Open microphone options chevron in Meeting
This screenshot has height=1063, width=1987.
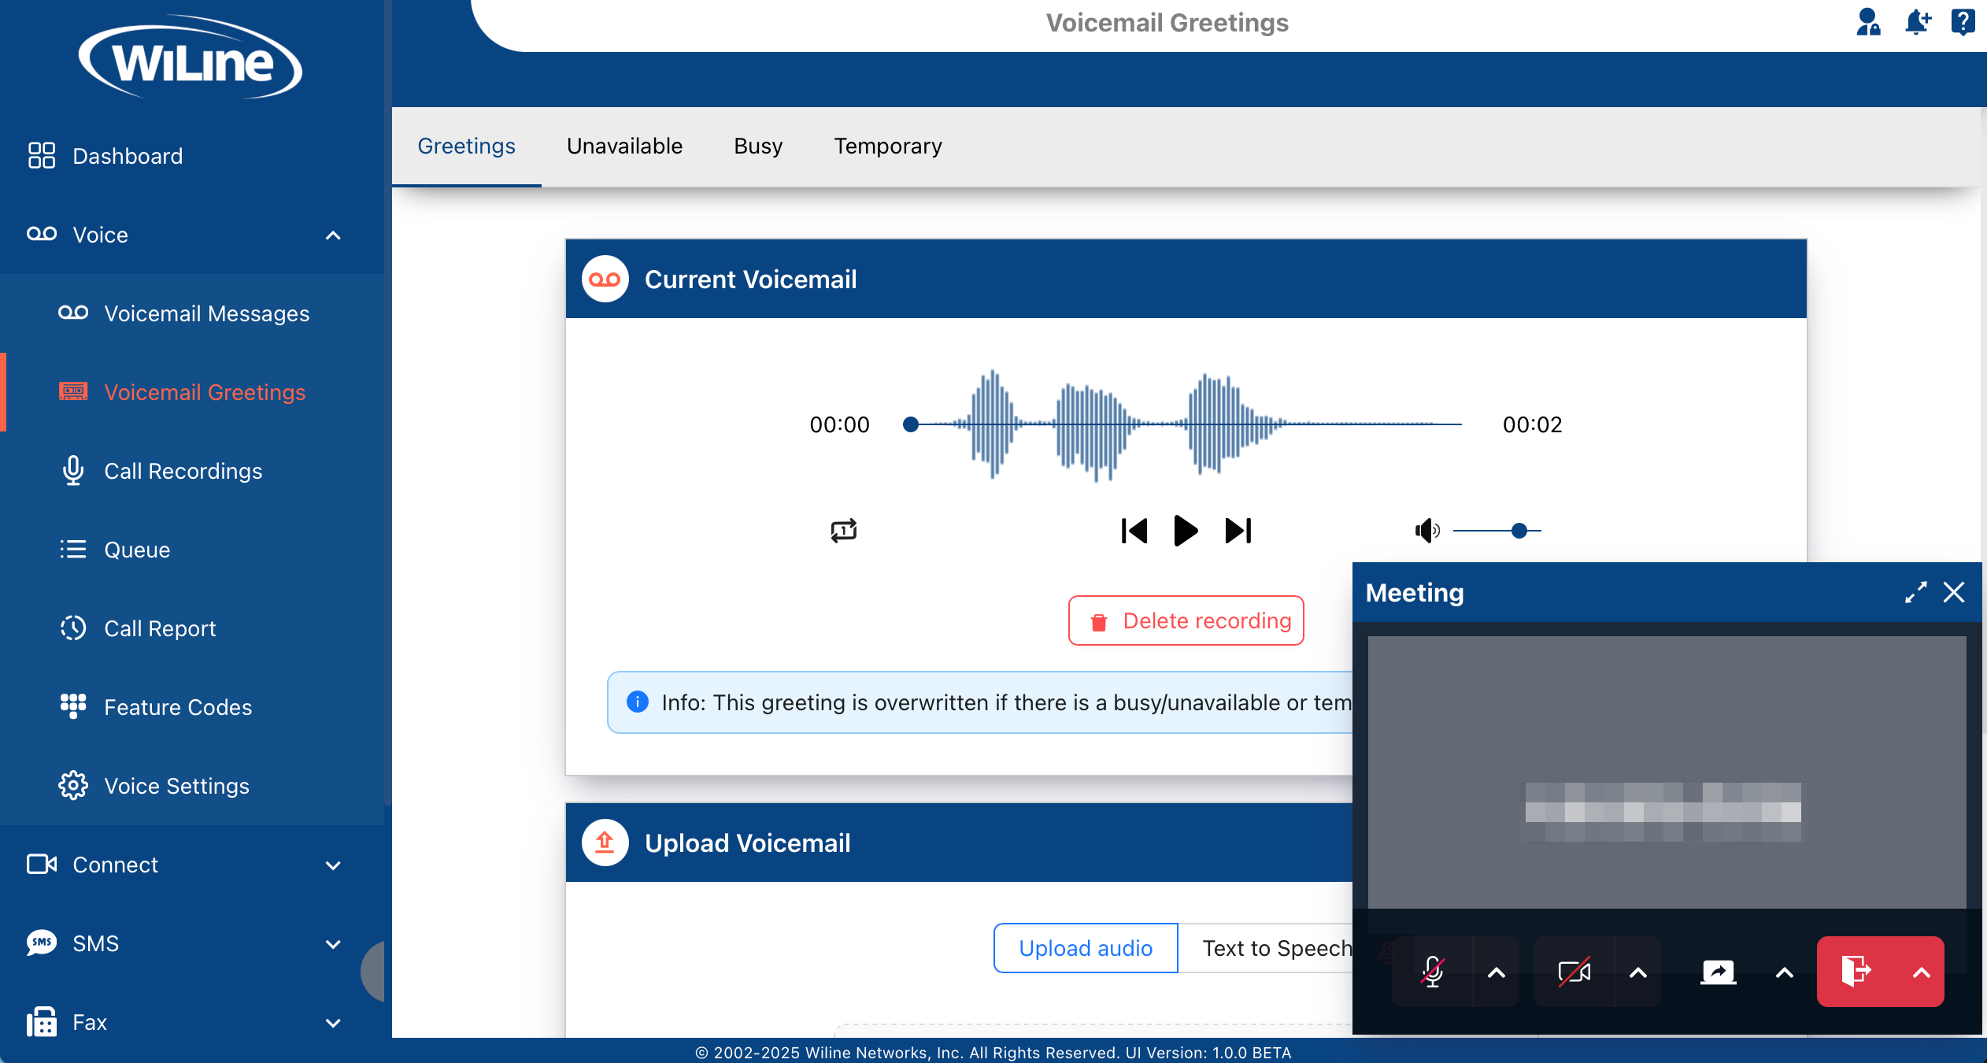(1497, 972)
